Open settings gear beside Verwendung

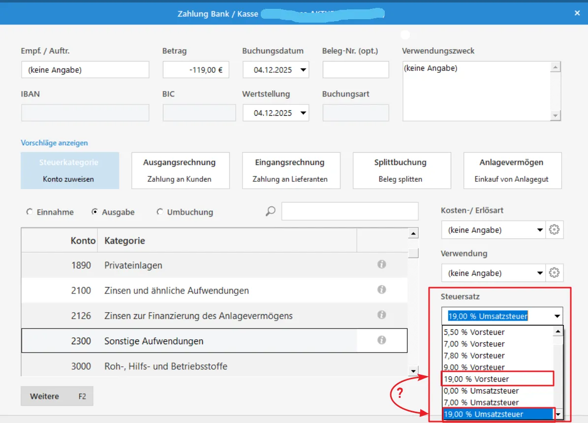(555, 273)
